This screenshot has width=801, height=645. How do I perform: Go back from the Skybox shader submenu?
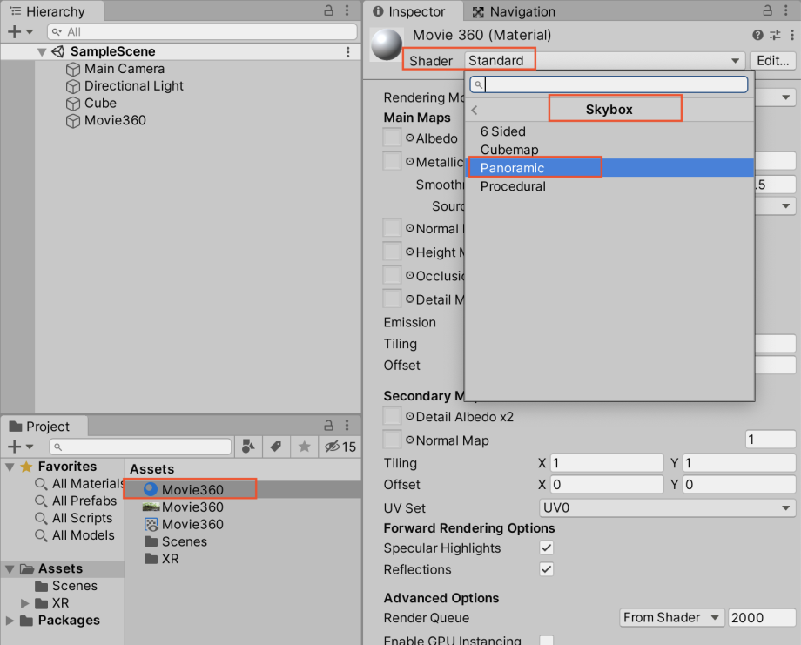pyautogui.click(x=475, y=110)
